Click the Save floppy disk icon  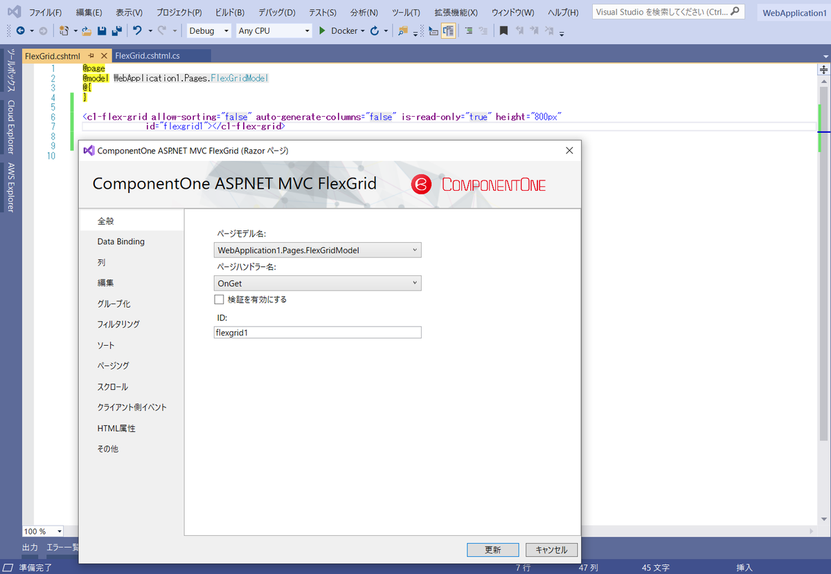click(x=102, y=31)
